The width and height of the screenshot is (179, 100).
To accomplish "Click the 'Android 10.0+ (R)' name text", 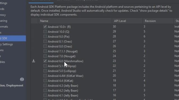I will (x=59, y=27).
